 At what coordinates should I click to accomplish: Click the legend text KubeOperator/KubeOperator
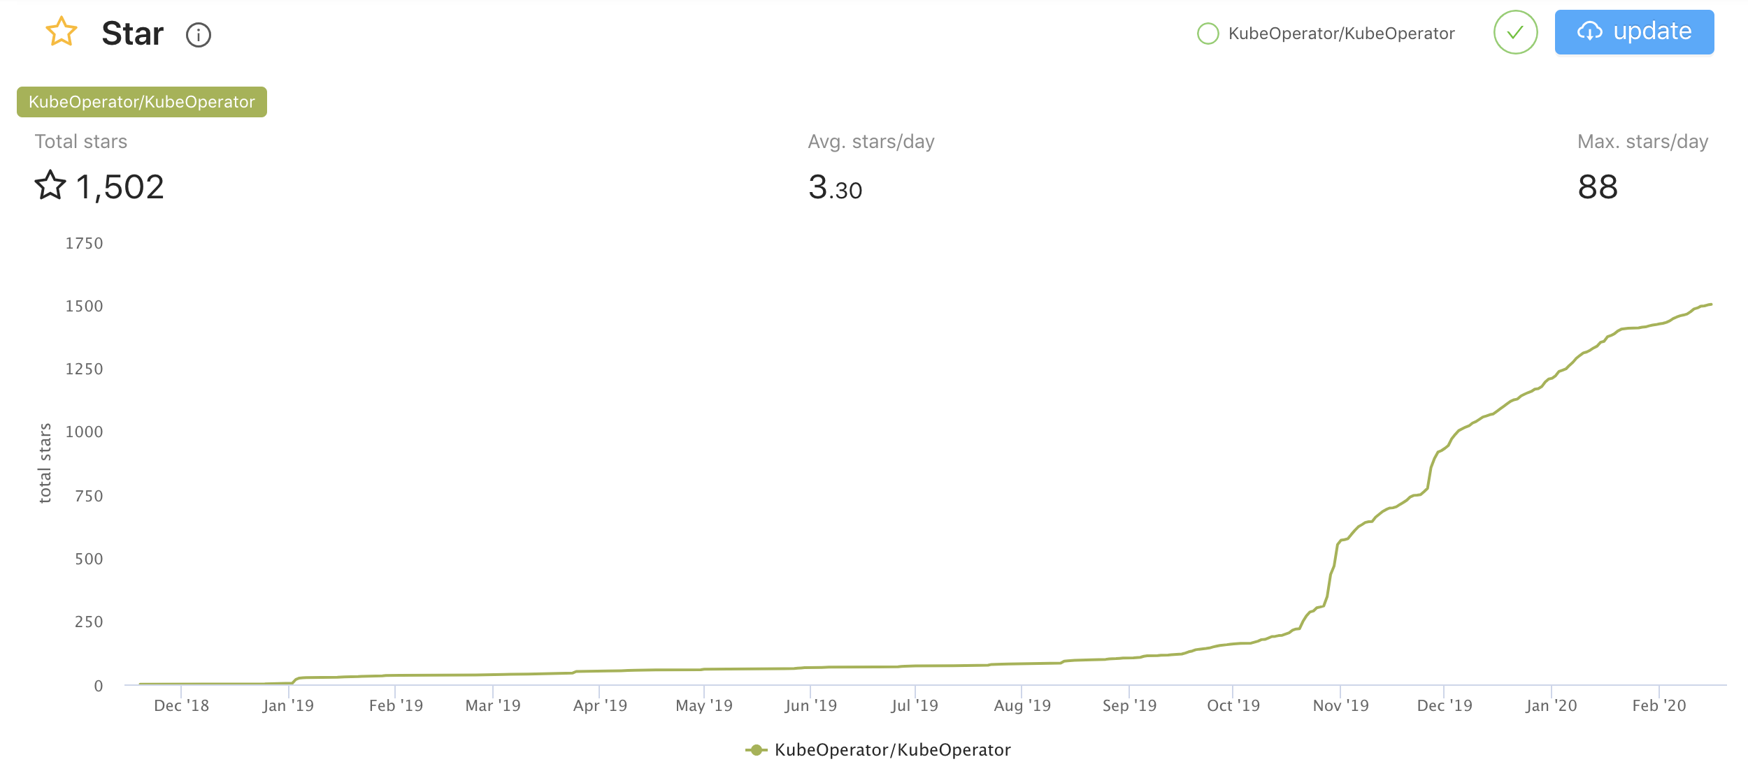point(892,750)
